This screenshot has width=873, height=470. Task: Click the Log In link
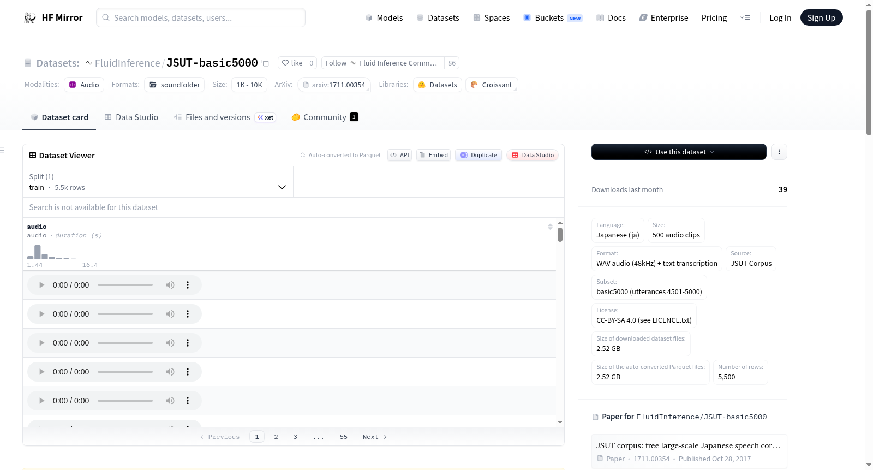point(780,18)
